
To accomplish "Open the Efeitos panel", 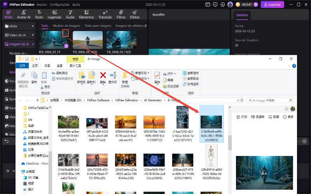I will click(x=135, y=14).
